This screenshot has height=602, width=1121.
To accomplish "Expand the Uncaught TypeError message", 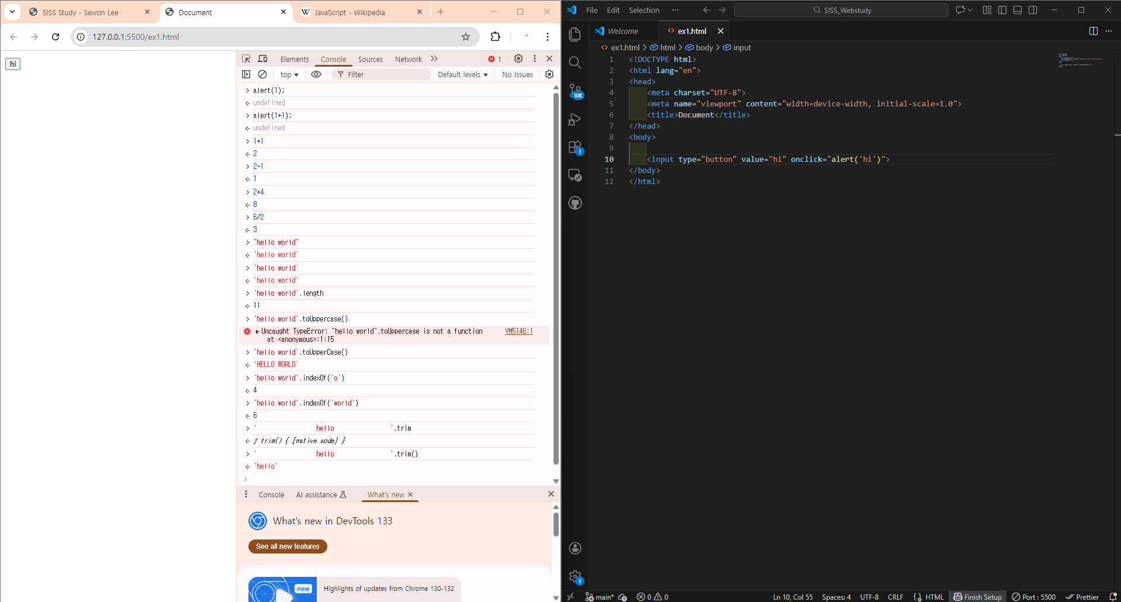I will 257,331.
